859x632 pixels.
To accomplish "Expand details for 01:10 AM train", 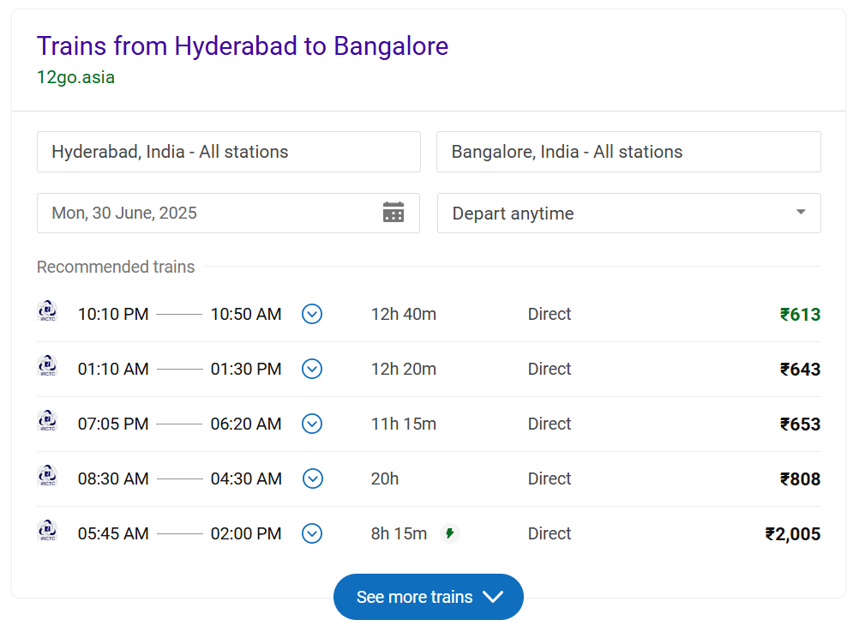I will pos(312,369).
